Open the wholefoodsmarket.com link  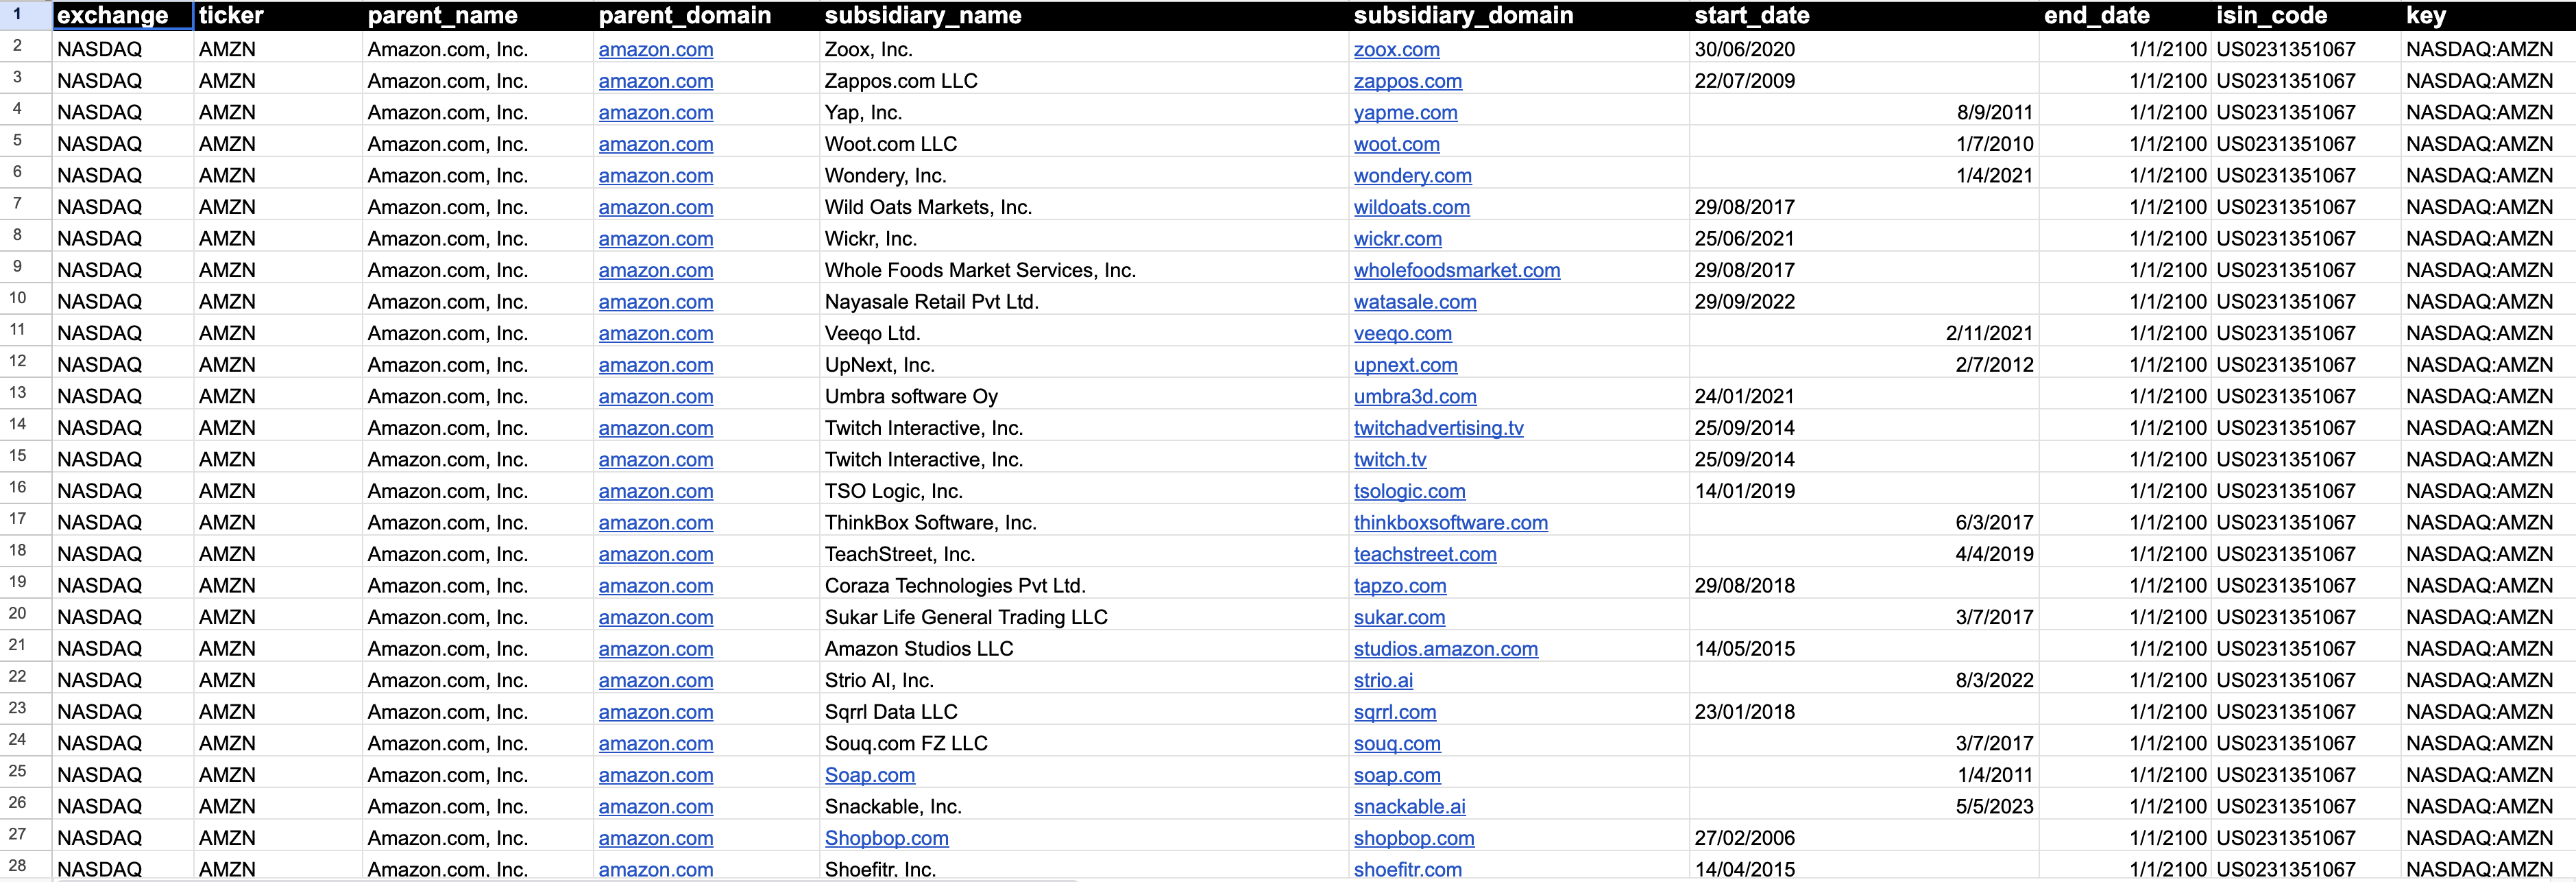coord(1456,270)
